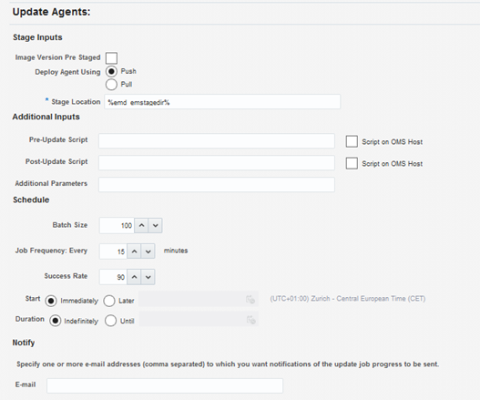
Task: Increase Job Frequency minutes with up arrow
Action: click(x=134, y=251)
